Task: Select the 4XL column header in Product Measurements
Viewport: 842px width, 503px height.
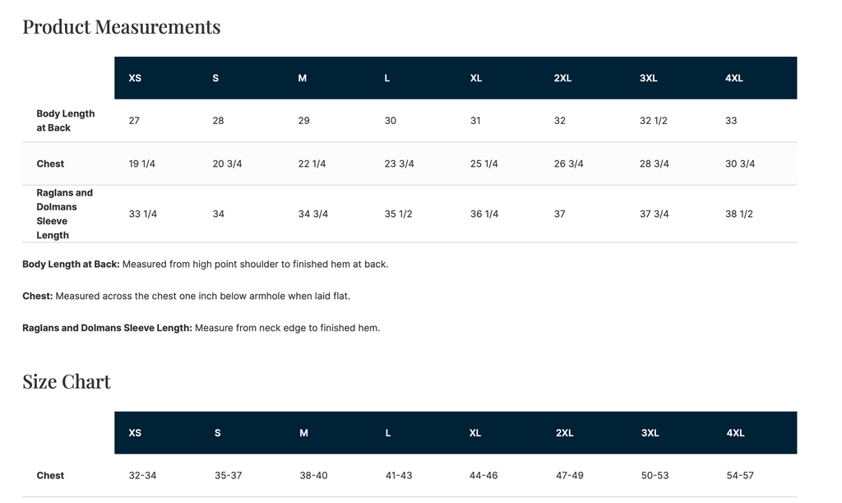Action: coord(734,78)
